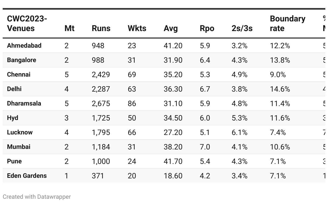The image size is (328, 203).
Task: Click Eden Gardens average 18.60 cell
Action: click(x=173, y=176)
